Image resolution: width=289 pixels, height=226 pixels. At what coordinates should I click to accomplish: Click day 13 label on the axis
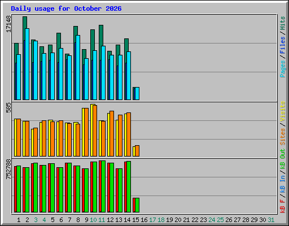coord(119,220)
